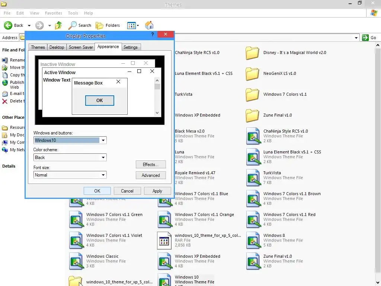This screenshot has height=286, width=381.
Task: Click the Publish to Web sidebar icon
Action: pyautogui.click(x=5, y=83)
